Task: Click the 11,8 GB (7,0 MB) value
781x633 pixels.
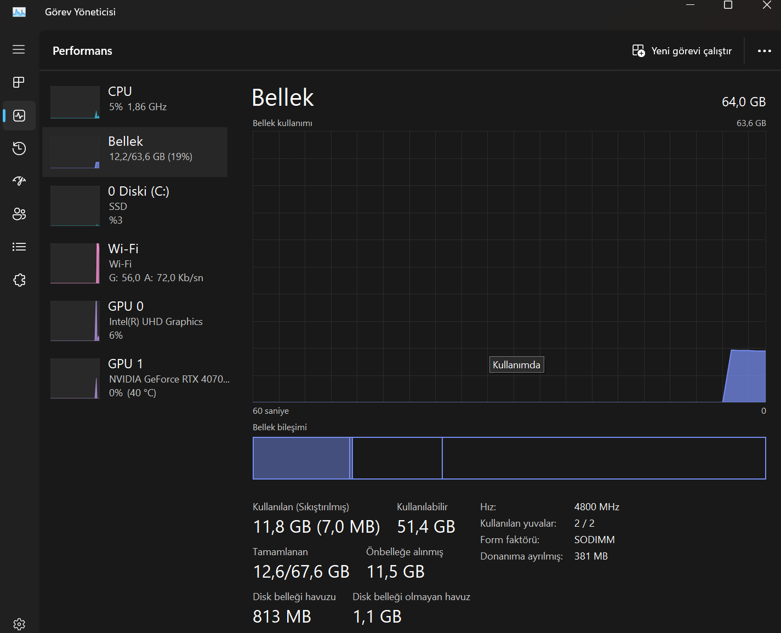Action: (316, 527)
